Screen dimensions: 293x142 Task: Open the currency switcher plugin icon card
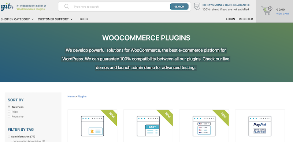(x=204, y=126)
